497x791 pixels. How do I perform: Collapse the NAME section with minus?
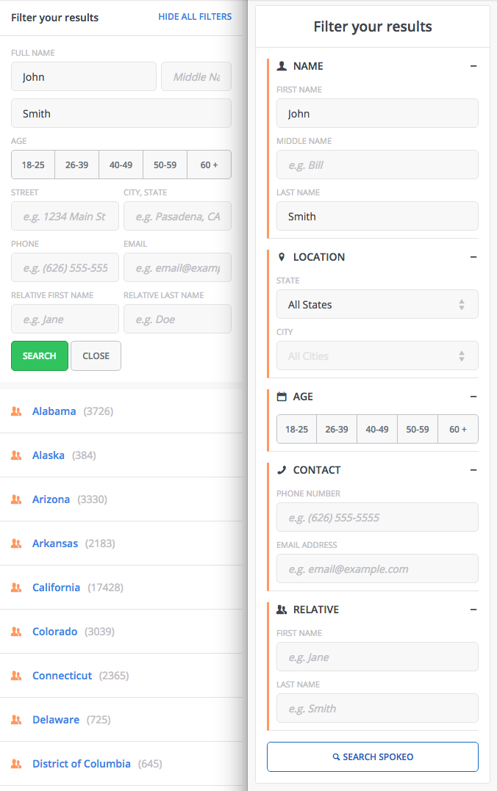pos(473,66)
